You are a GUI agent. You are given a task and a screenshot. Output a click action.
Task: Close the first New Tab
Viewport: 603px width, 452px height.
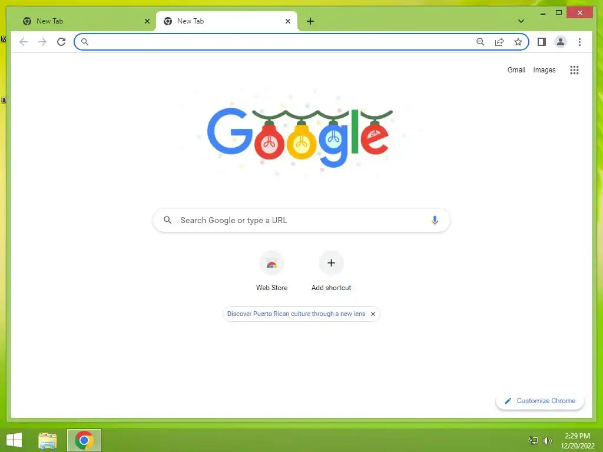click(x=147, y=21)
